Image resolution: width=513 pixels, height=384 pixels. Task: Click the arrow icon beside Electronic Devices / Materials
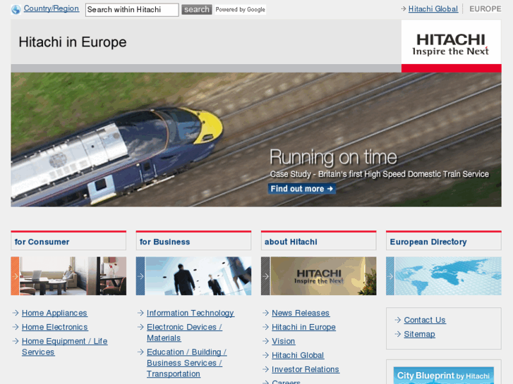(x=140, y=327)
